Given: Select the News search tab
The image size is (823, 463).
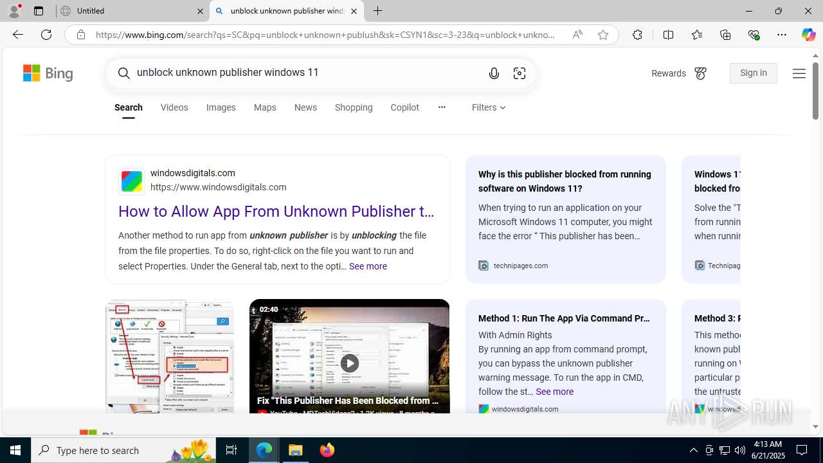Looking at the screenshot, I should click(305, 107).
